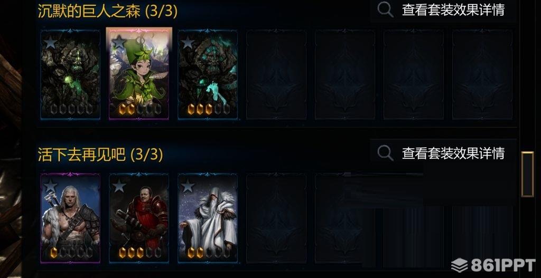Click the gold scrollbar handle at right

coord(527,174)
